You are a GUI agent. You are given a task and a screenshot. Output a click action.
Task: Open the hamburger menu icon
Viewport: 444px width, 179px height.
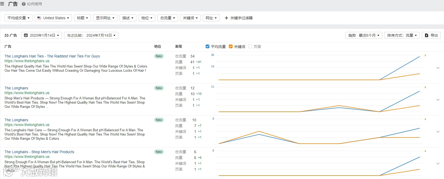(2, 4)
